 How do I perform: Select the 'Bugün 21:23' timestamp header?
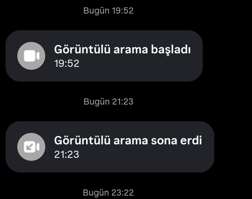coord(108,102)
